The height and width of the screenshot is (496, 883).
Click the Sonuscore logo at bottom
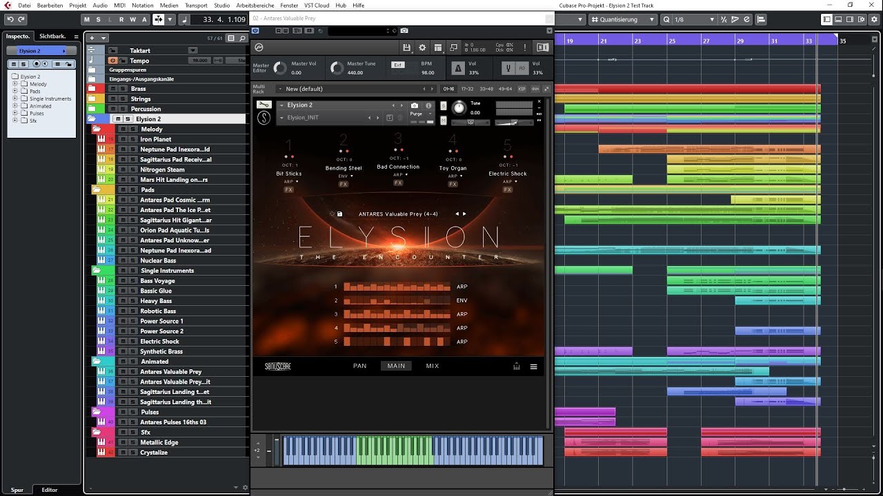coord(278,366)
